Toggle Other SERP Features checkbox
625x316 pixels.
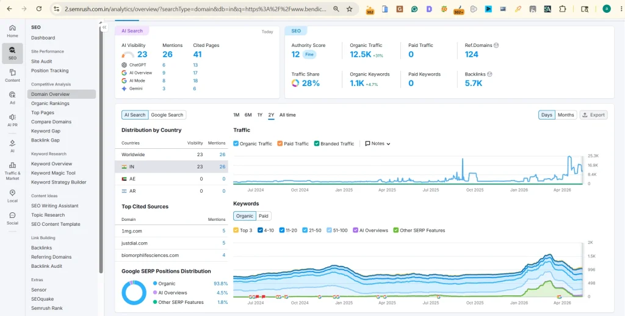pyautogui.click(x=396, y=231)
